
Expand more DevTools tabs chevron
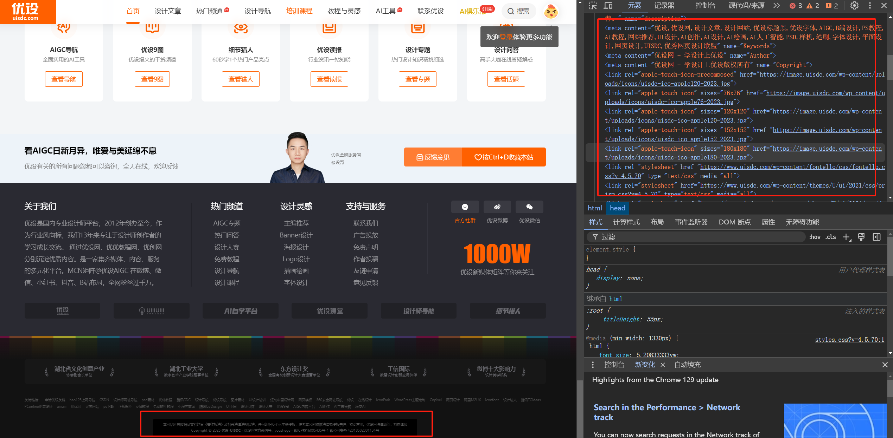tap(777, 6)
